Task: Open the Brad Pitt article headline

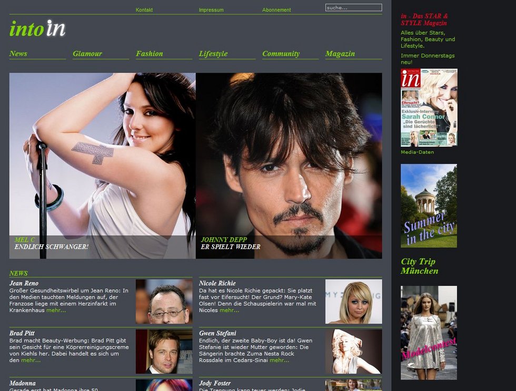Action: pos(22,333)
